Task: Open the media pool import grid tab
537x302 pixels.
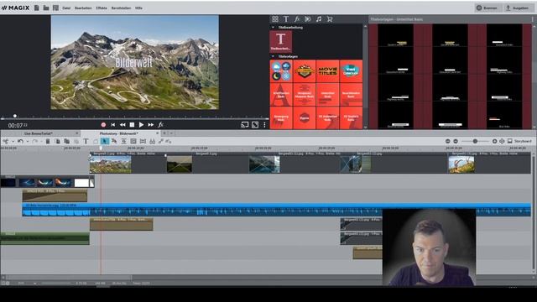Action: 275,19
